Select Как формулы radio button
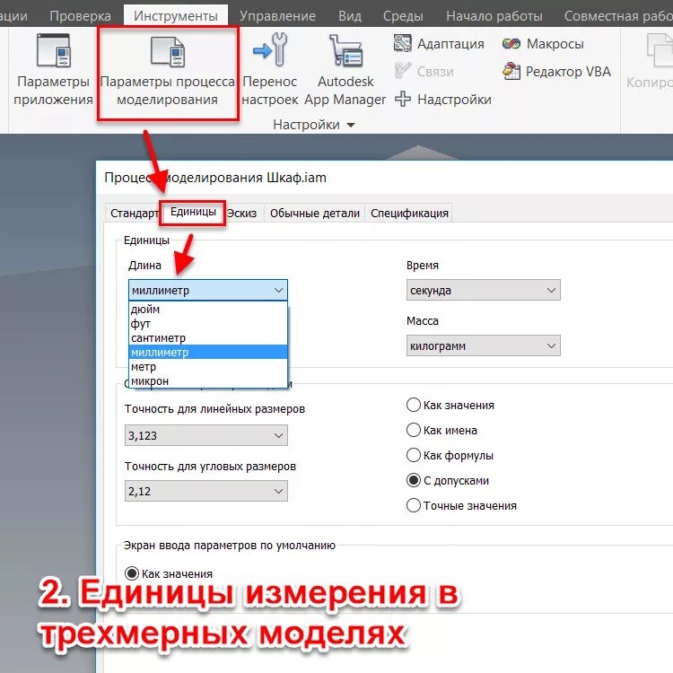Screen dimensions: 673x673 (414, 455)
